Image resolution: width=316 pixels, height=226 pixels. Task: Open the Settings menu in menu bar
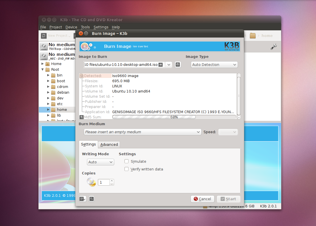coord(101,27)
